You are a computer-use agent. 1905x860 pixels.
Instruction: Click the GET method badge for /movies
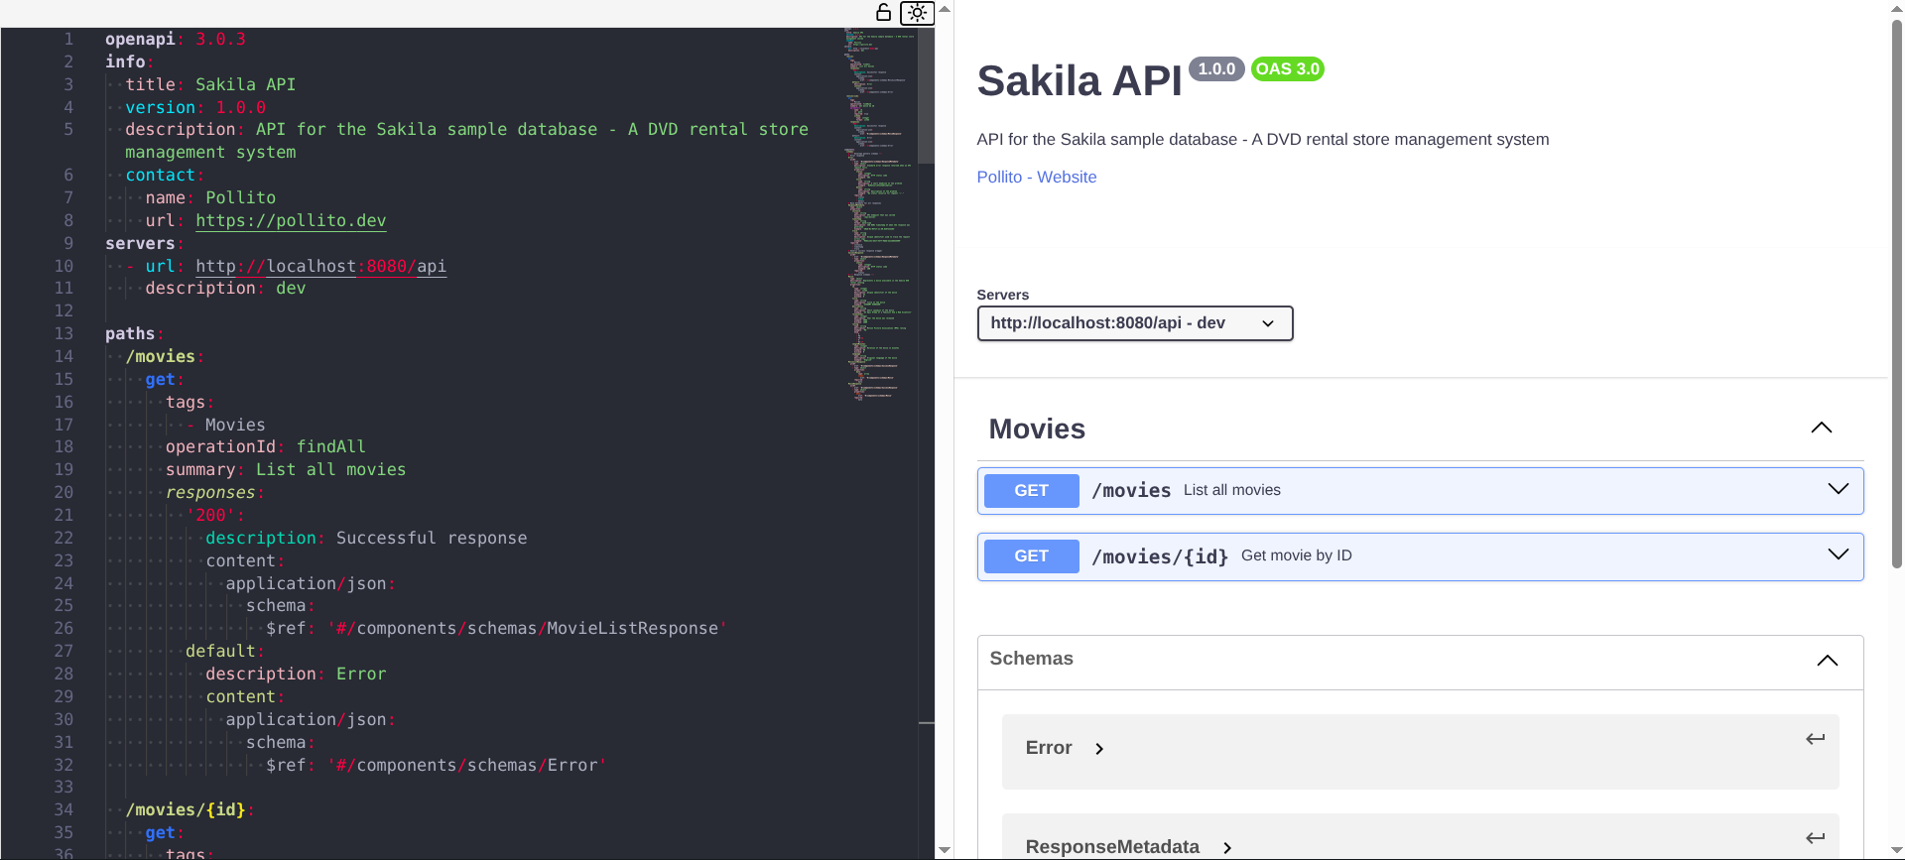click(1031, 491)
